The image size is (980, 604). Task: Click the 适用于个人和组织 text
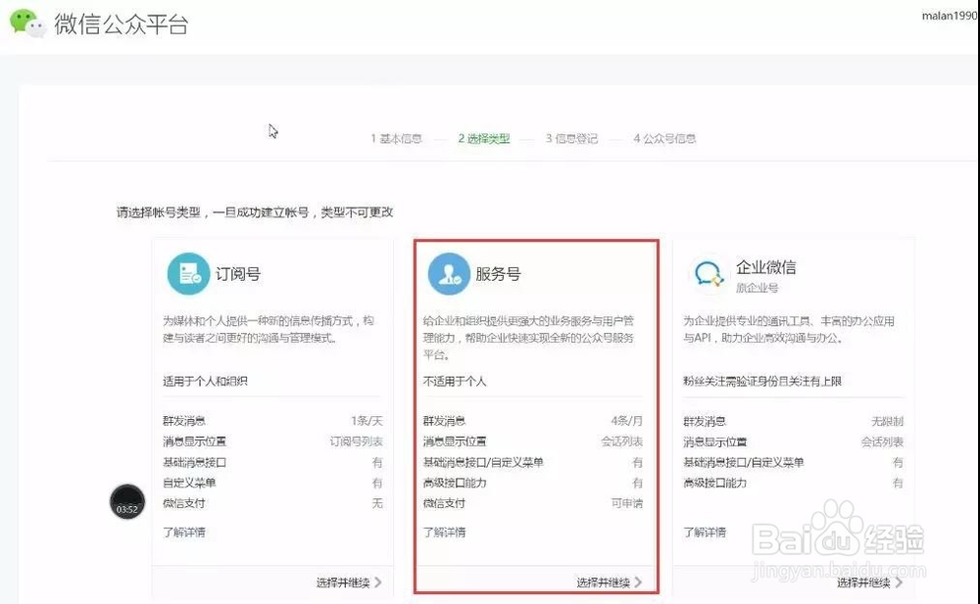205,381
